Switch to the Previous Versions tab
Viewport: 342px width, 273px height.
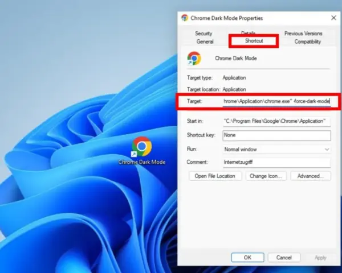303,34
